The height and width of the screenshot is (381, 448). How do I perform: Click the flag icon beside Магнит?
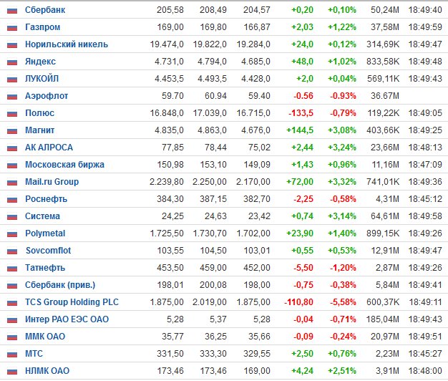pyautogui.click(x=12, y=130)
